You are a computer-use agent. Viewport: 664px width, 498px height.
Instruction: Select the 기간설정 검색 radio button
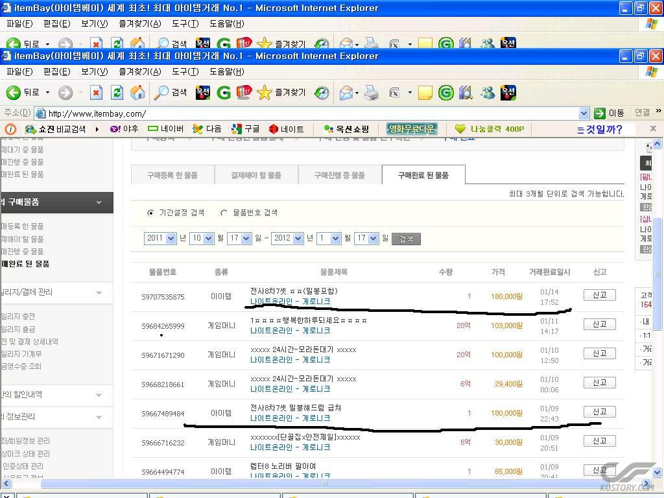pyautogui.click(x=150, y=213)
